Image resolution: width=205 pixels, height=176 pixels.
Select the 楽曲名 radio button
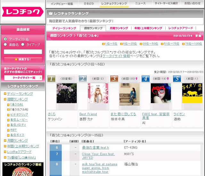pyautogui.click(x=5, y=44)
